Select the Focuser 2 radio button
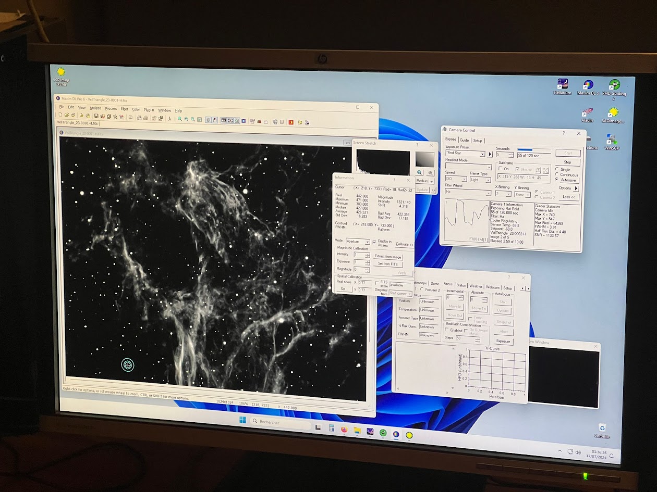 tap(422, 289)
